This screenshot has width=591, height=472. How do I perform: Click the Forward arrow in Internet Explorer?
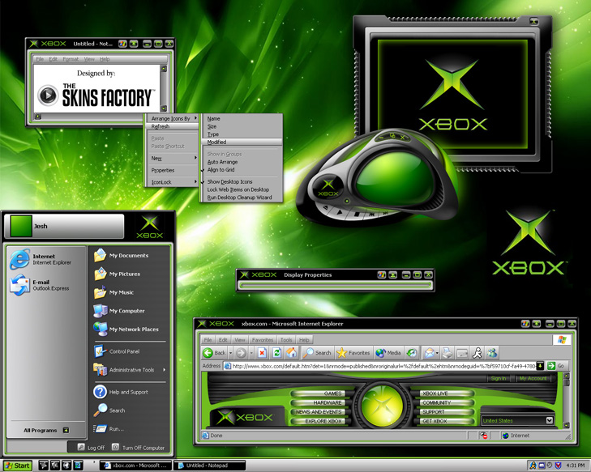(242, 353)
